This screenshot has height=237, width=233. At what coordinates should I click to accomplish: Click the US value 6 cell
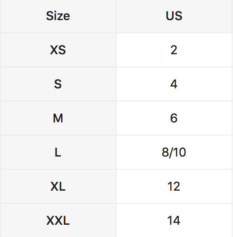(174, 118)
